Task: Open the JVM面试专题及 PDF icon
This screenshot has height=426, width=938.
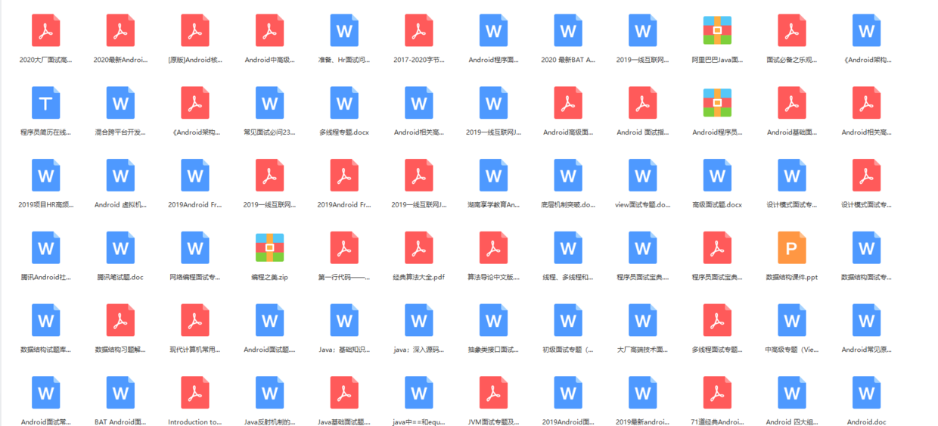Action: [x=493, y=393]
